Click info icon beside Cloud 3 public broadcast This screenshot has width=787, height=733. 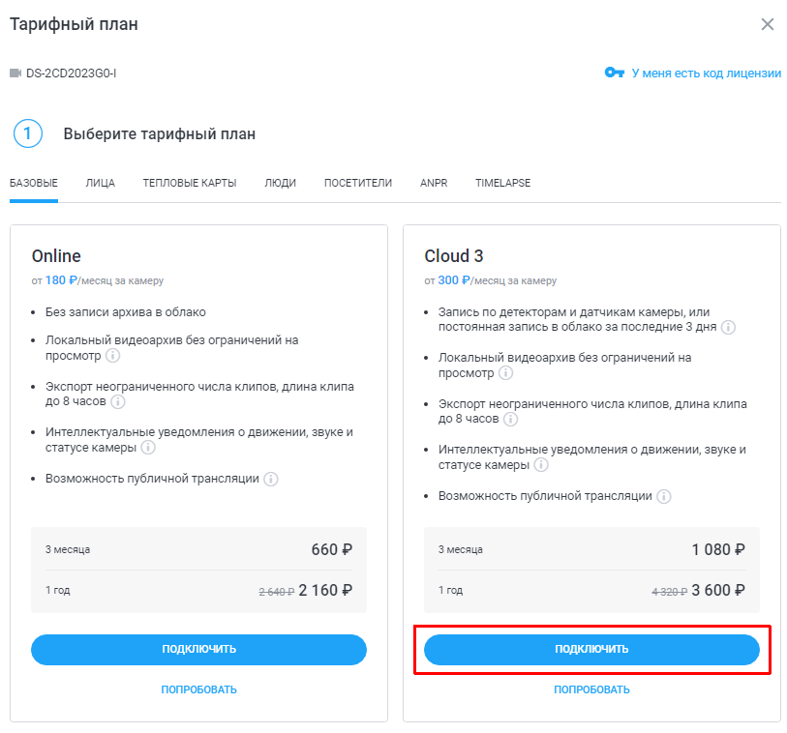click(664, 496)
